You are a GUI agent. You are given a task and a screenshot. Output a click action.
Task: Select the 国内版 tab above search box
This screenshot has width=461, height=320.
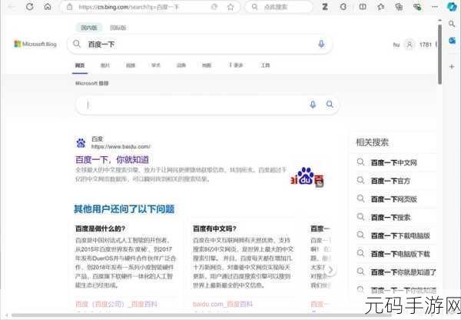(x=89, y=28)
